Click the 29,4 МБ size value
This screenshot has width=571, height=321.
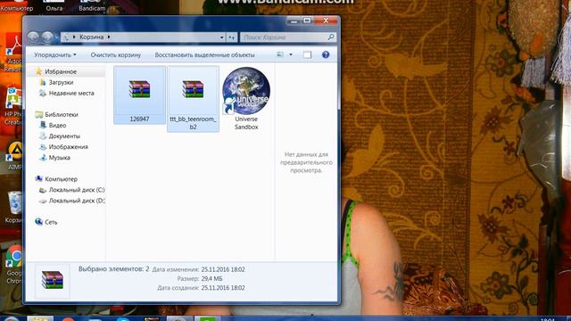pyautogui.click(x=211, y=279)
